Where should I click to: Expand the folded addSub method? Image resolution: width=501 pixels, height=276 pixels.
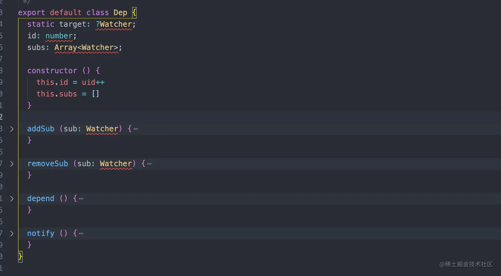pyautogui.click(x=12, y=129)
